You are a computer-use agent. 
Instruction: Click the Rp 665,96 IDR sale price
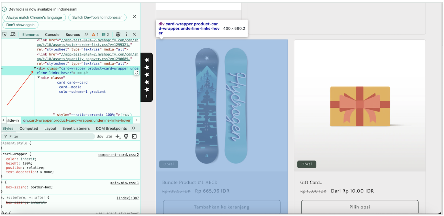(x=212, y=191)
